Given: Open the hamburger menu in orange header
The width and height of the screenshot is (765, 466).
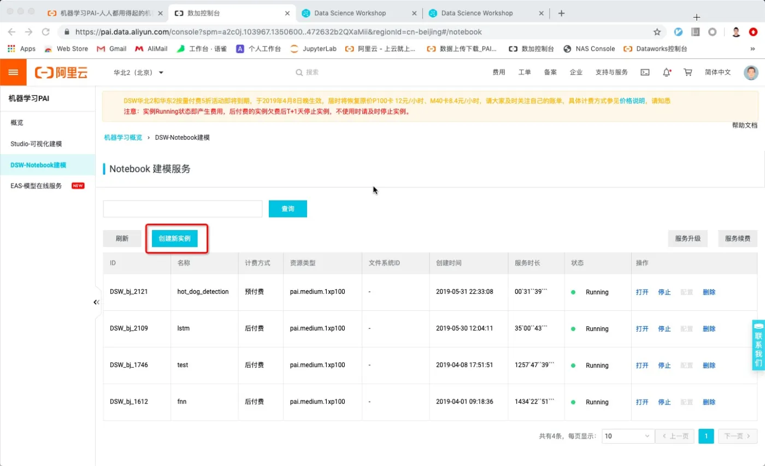Looking at the screenshot, I should pos(13,72).
